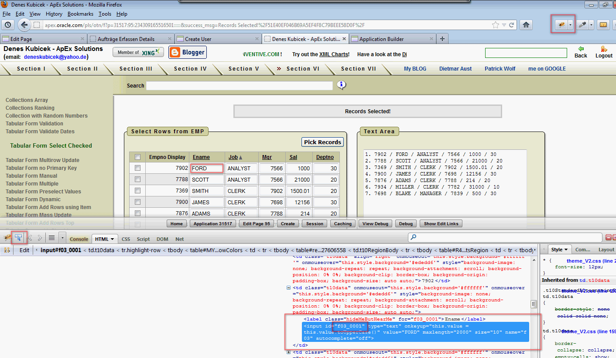Click the Firebug HTML panel vertical scrollbar
This screenshot has height=358, width=616.
tap(533, 304)
